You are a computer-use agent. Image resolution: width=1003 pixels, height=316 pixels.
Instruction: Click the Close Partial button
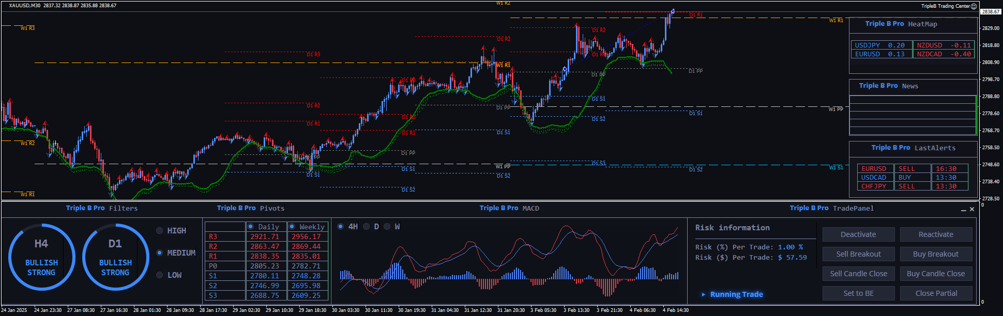coord(936,293)
